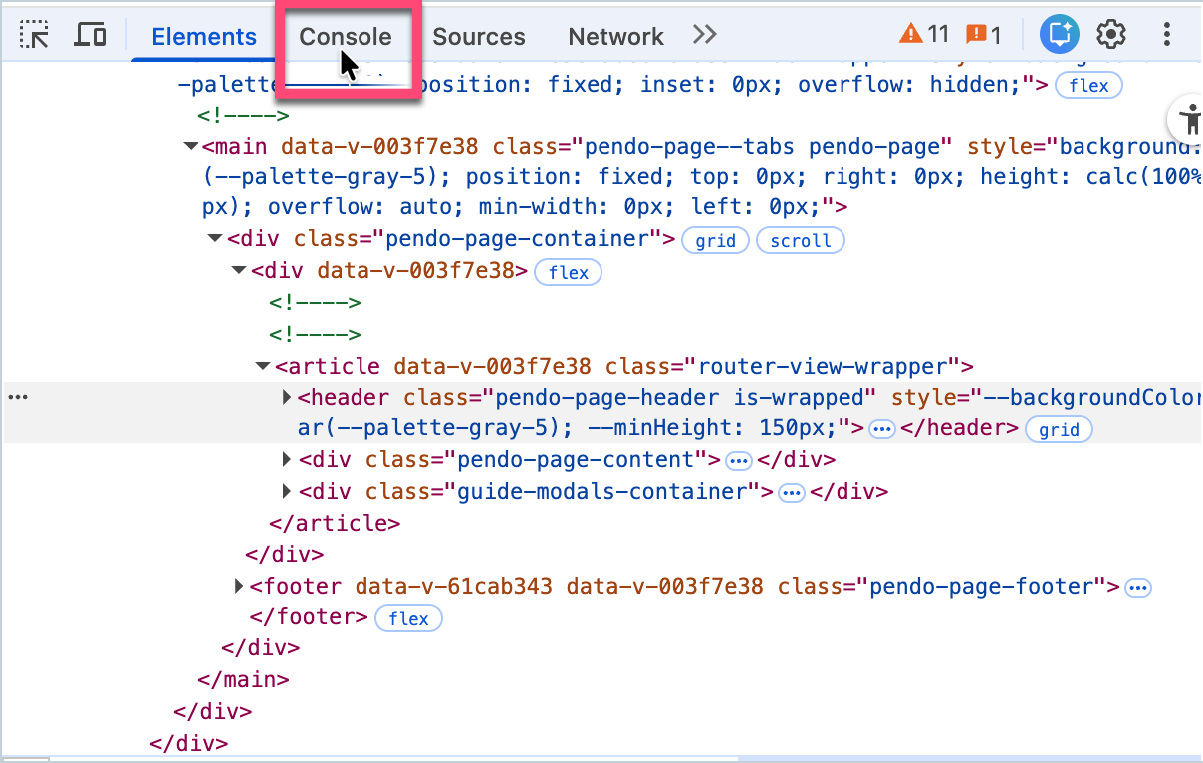The height and width of the screenshot is (763, 1203).
Task: Collapse the article router-view-wrapper node
Action: tap(263, 367)
